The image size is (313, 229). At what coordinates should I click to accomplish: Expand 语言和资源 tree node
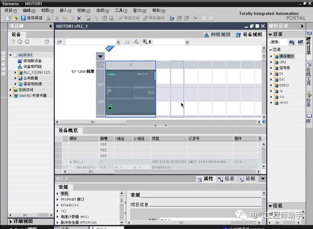point(15,84)
